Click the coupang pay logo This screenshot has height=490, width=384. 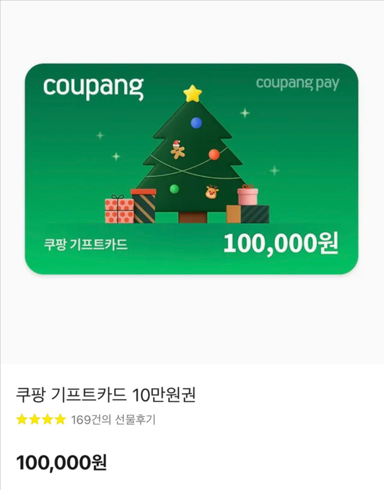point(297,84)
